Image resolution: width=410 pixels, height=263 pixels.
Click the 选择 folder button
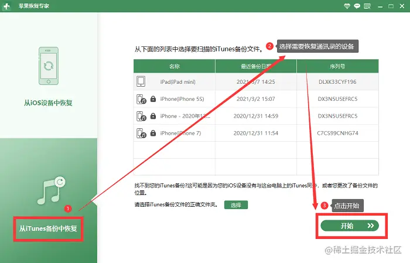click(x=236, y=205)
